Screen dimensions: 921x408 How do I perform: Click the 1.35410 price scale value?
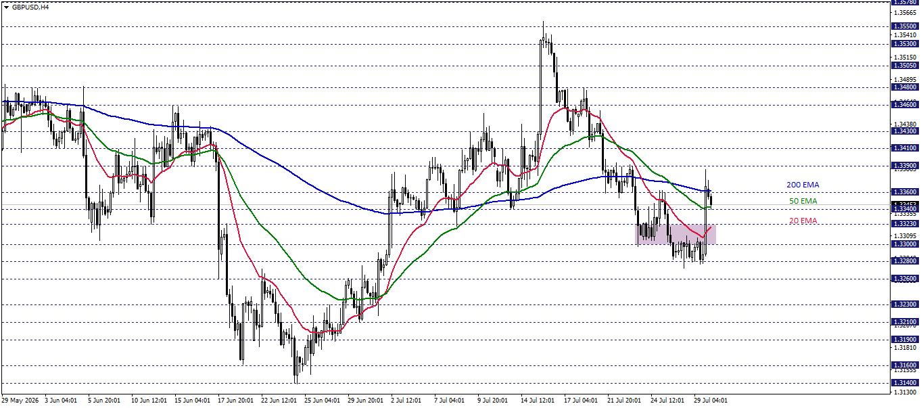tap(905, 35)
